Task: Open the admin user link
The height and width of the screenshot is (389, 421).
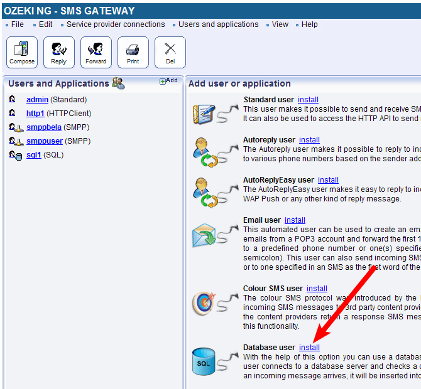Action: [x=37, y=100]
